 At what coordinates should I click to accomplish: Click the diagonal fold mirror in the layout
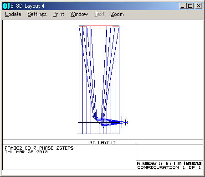pos(98,122)
